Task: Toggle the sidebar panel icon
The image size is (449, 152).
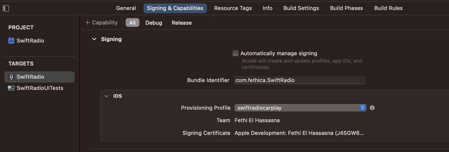Action: tap(6, 8)
